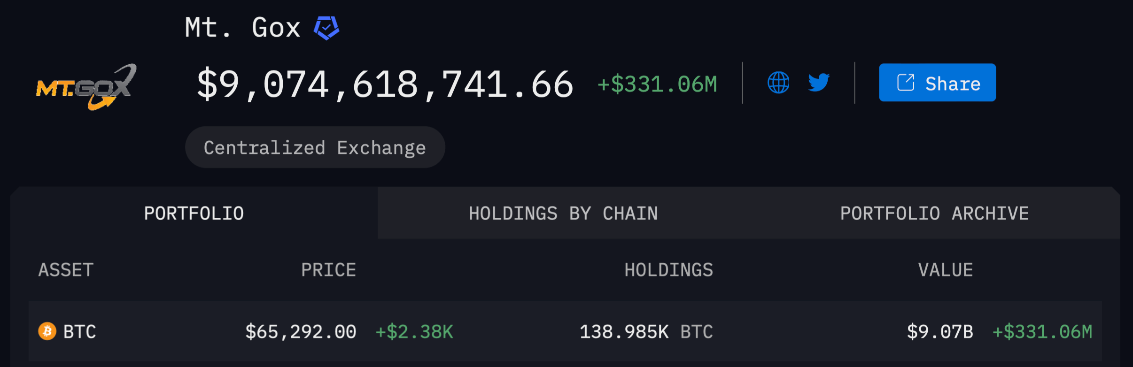Open the website globe icon
The height and width of the screenshot is (367, 1133).
coord(778,83)
